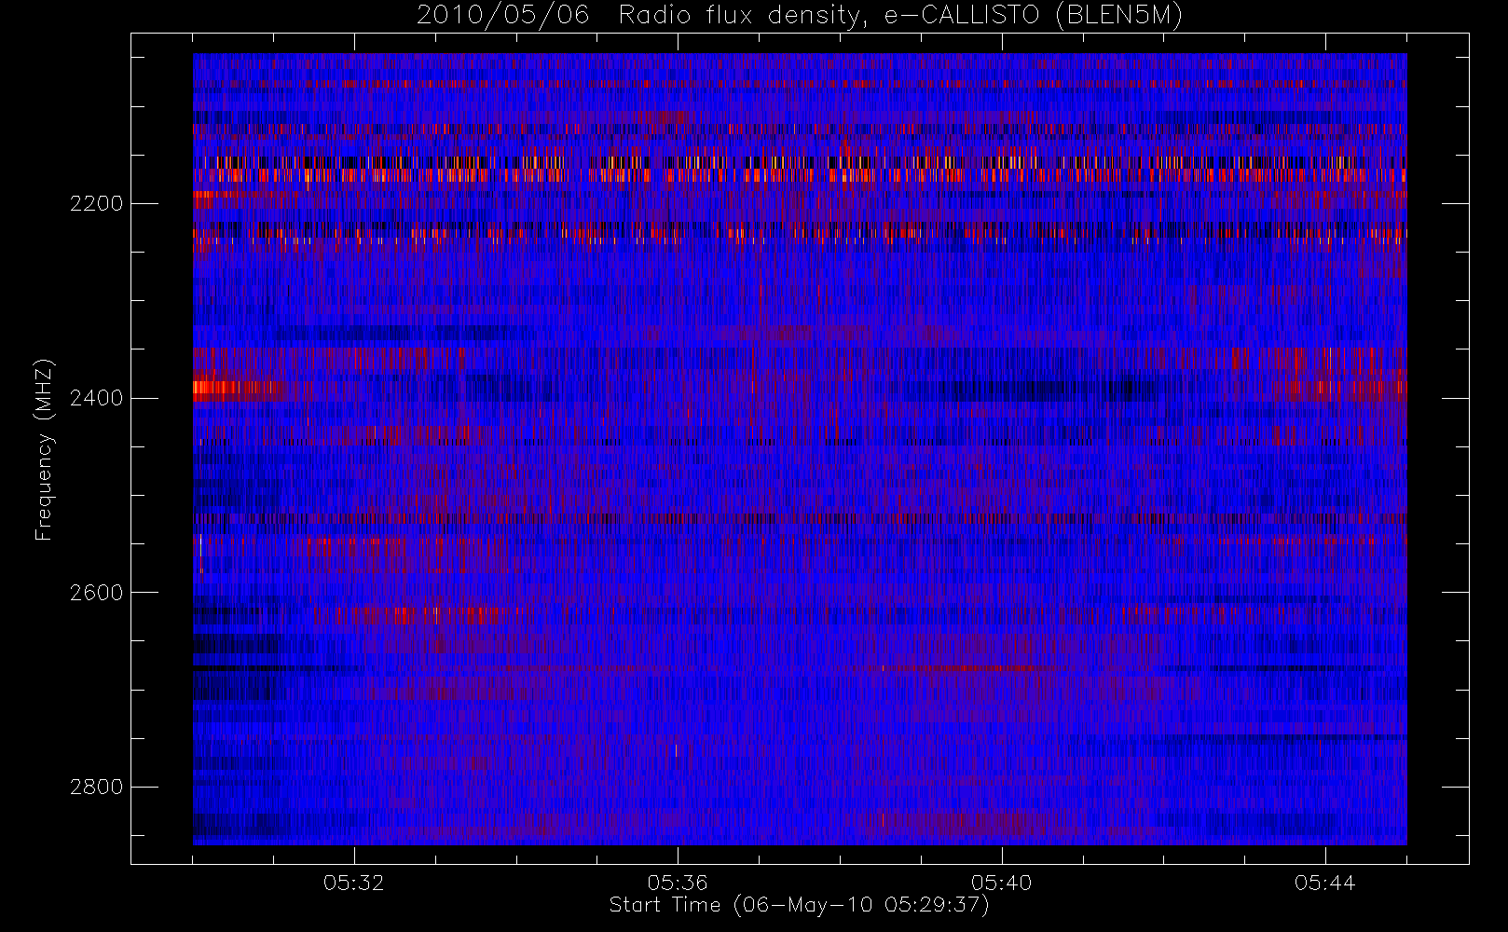Image resolution: width=1508 pixels, height=932 pixels.
Task: Click the 05:32 time tick label
Action: (x=354, y=883)
